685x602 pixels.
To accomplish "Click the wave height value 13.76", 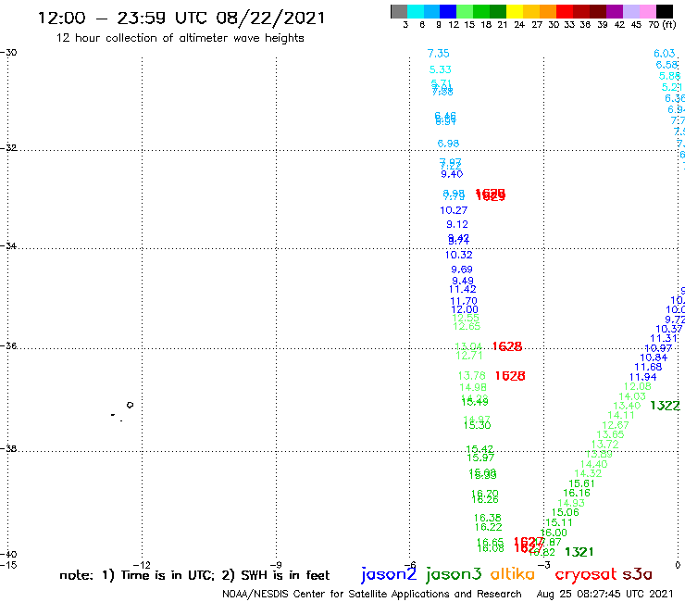I will click(471, 375).
